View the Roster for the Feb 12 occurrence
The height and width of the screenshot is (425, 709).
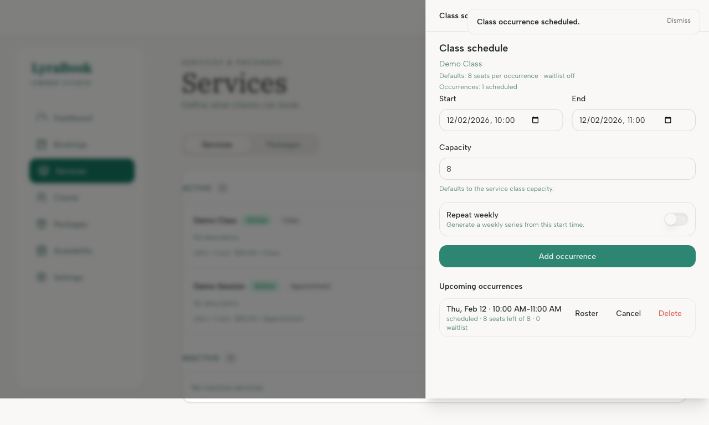[x=587, y=313]
